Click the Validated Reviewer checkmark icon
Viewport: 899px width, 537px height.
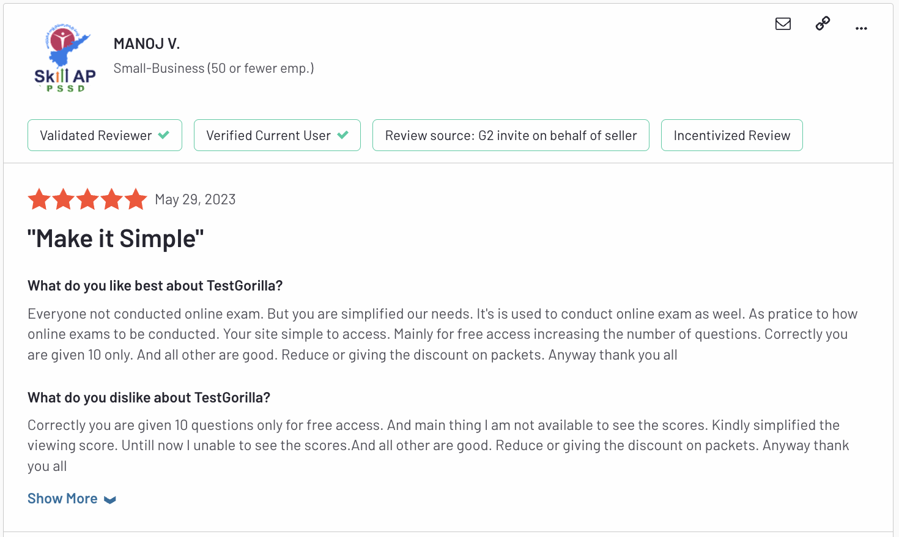[x=164, y=135]
